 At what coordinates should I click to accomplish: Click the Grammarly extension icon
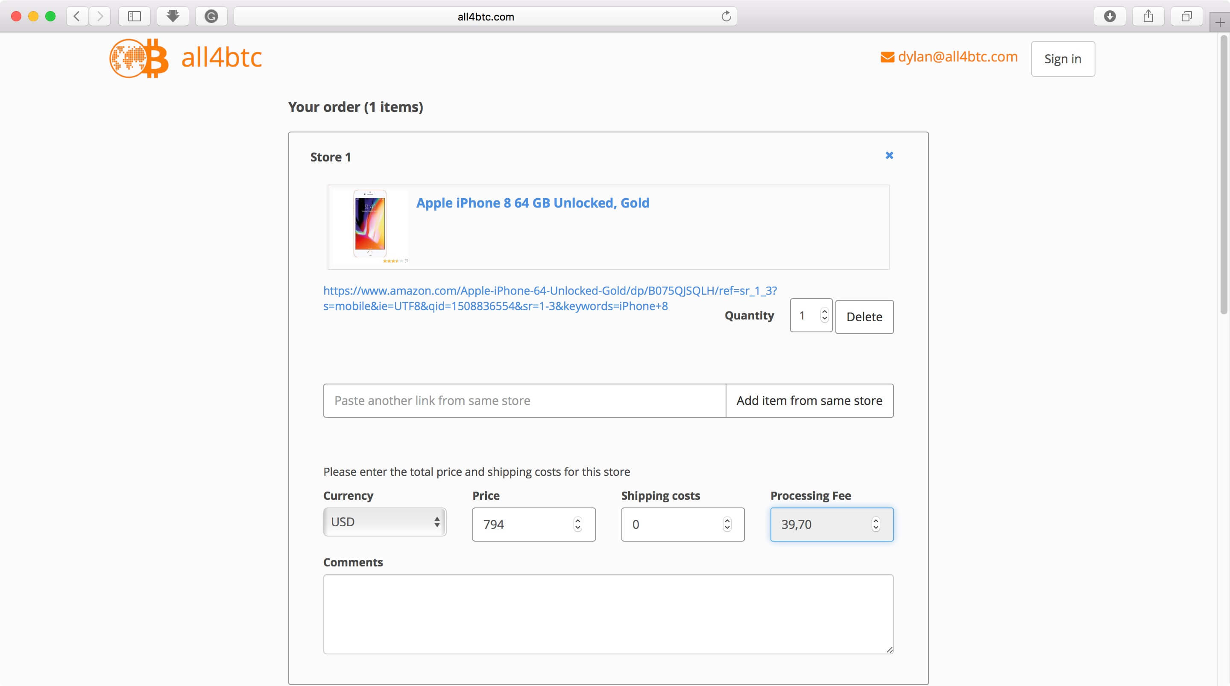point(211,16)
